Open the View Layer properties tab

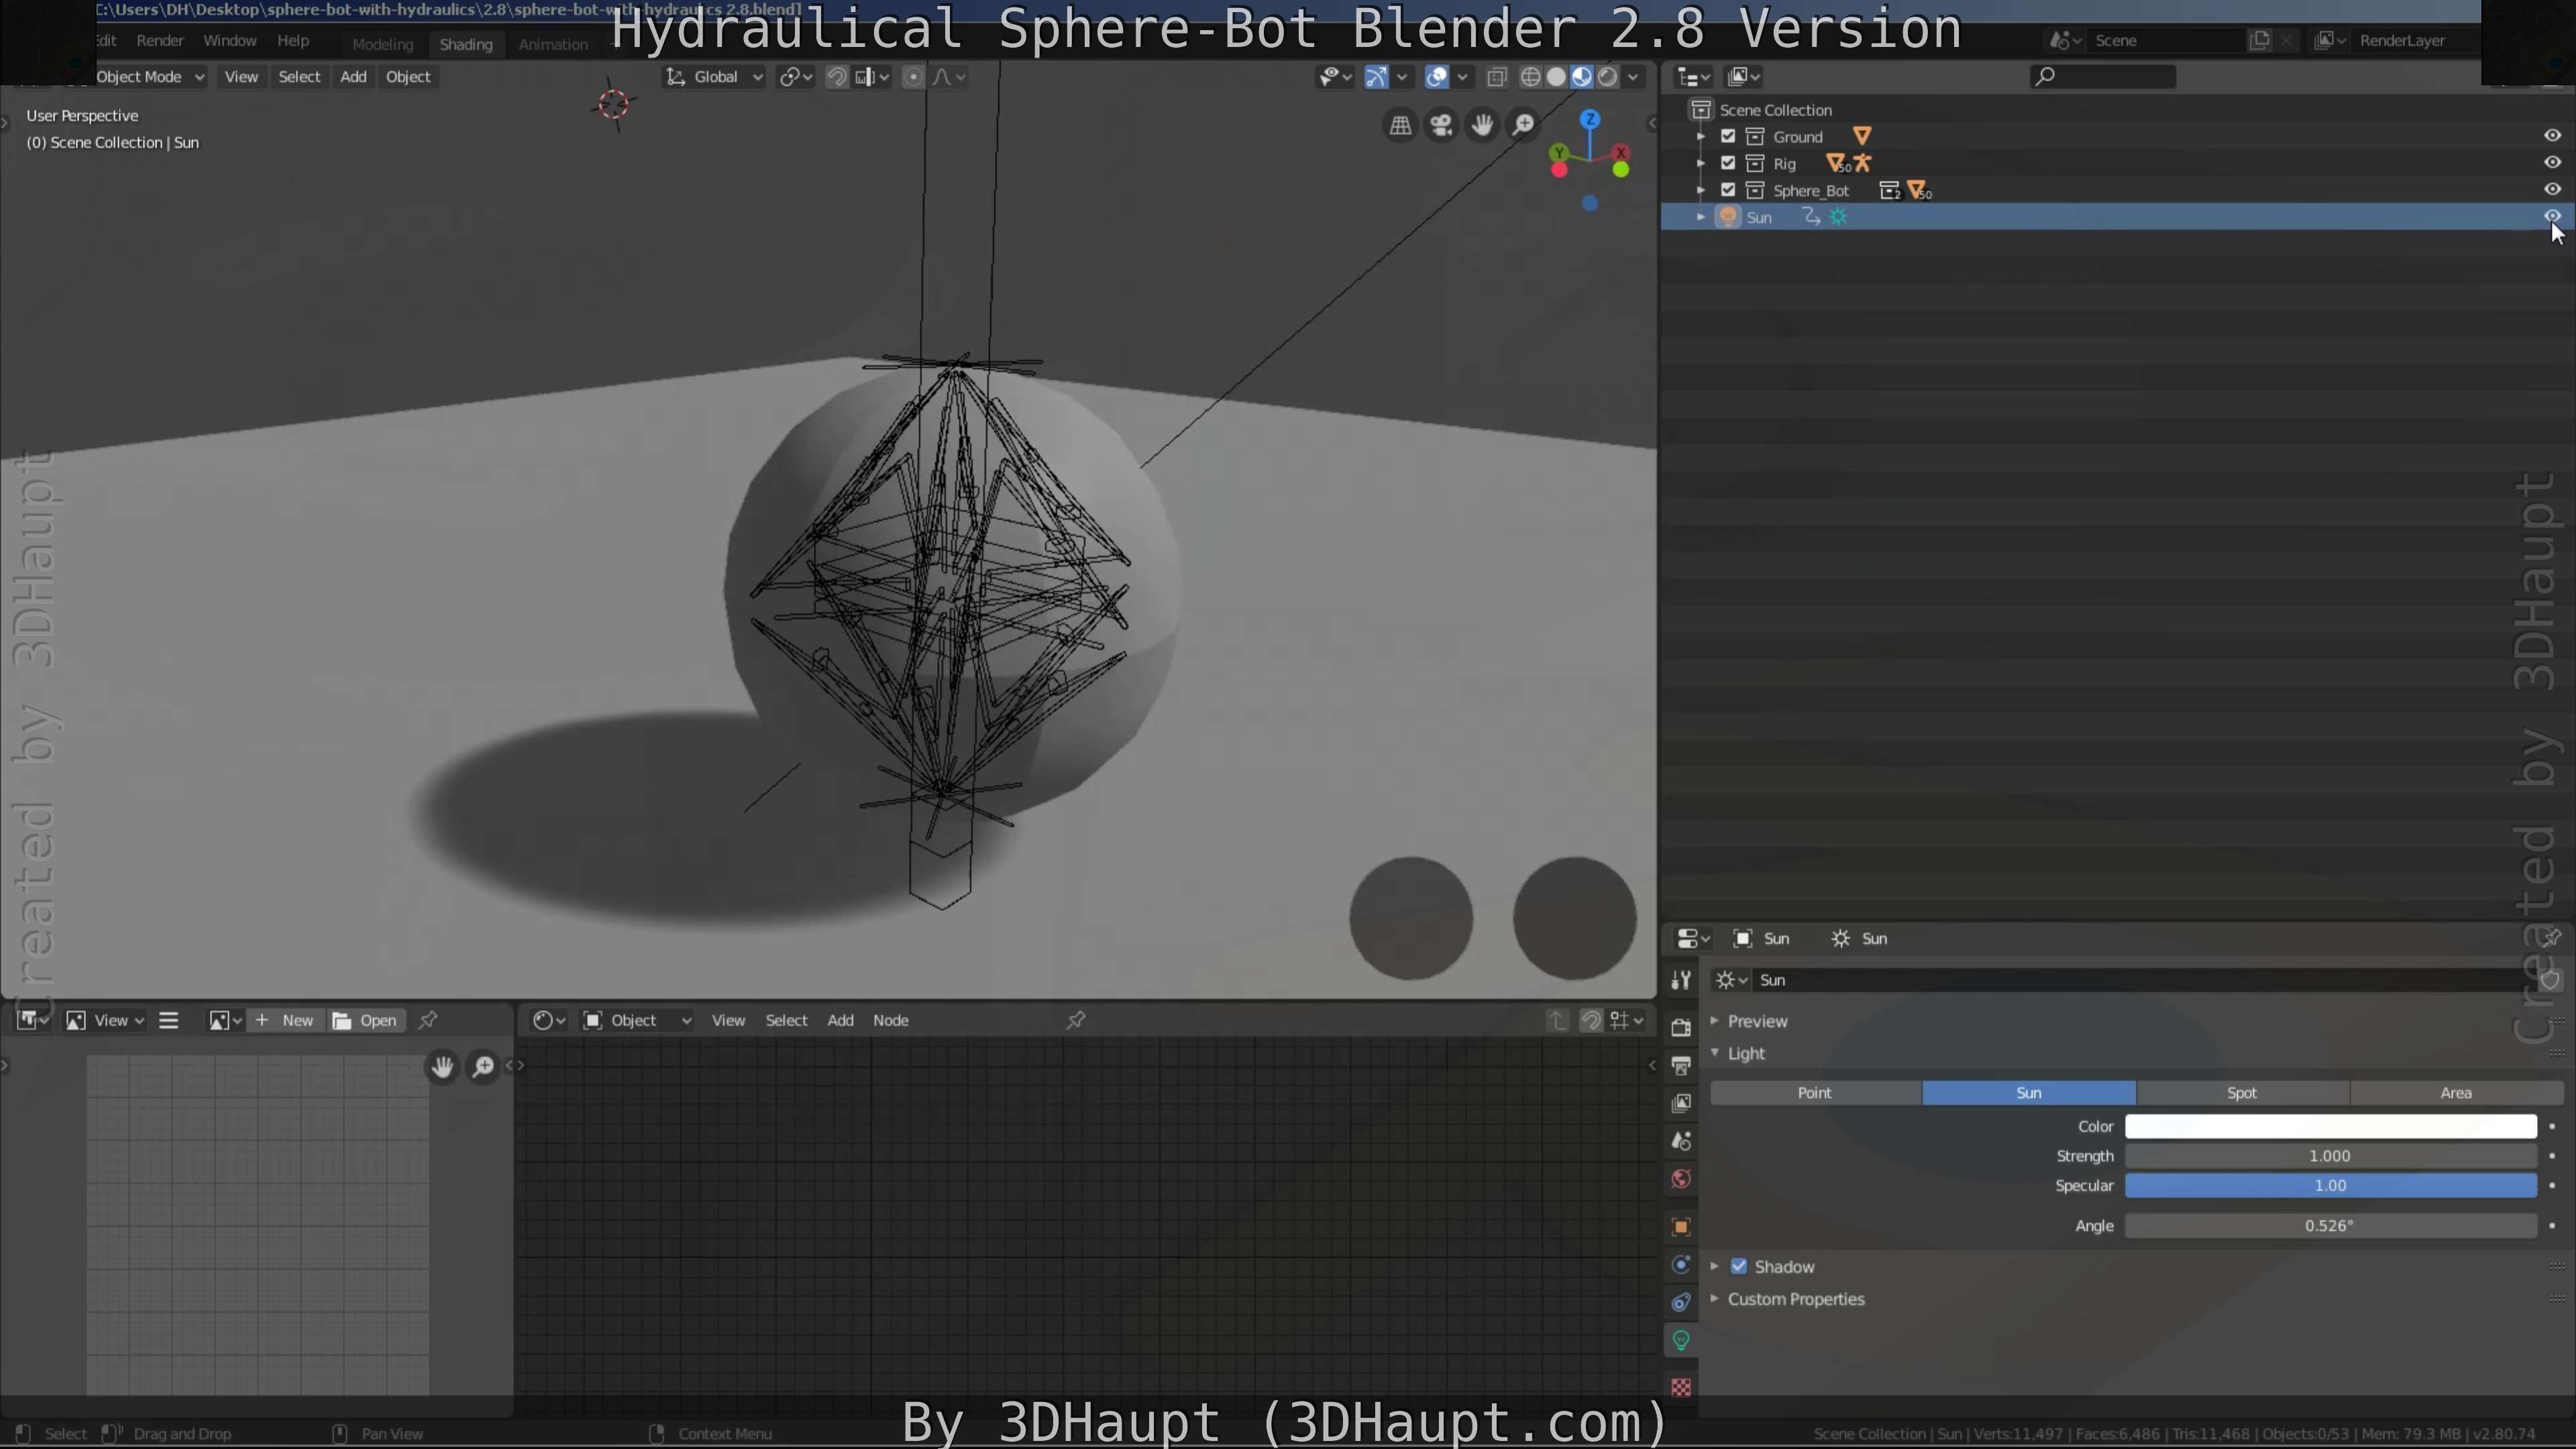tap(1681, 1103)
